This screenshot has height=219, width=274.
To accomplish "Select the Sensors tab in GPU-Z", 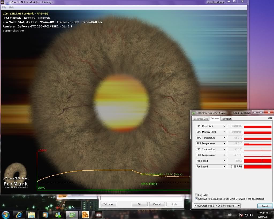I will [215, 118].
